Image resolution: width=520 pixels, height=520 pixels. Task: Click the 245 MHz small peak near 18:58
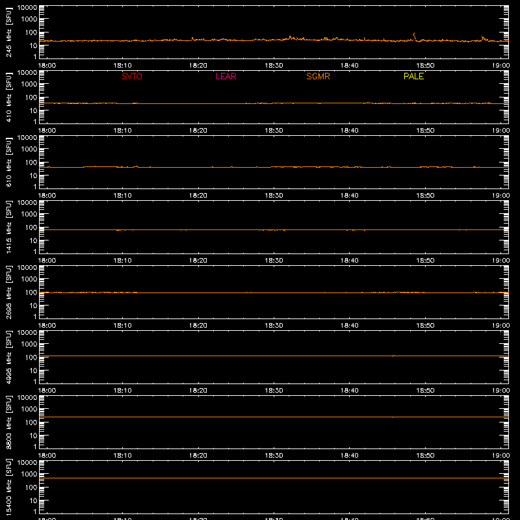(483, 38)
